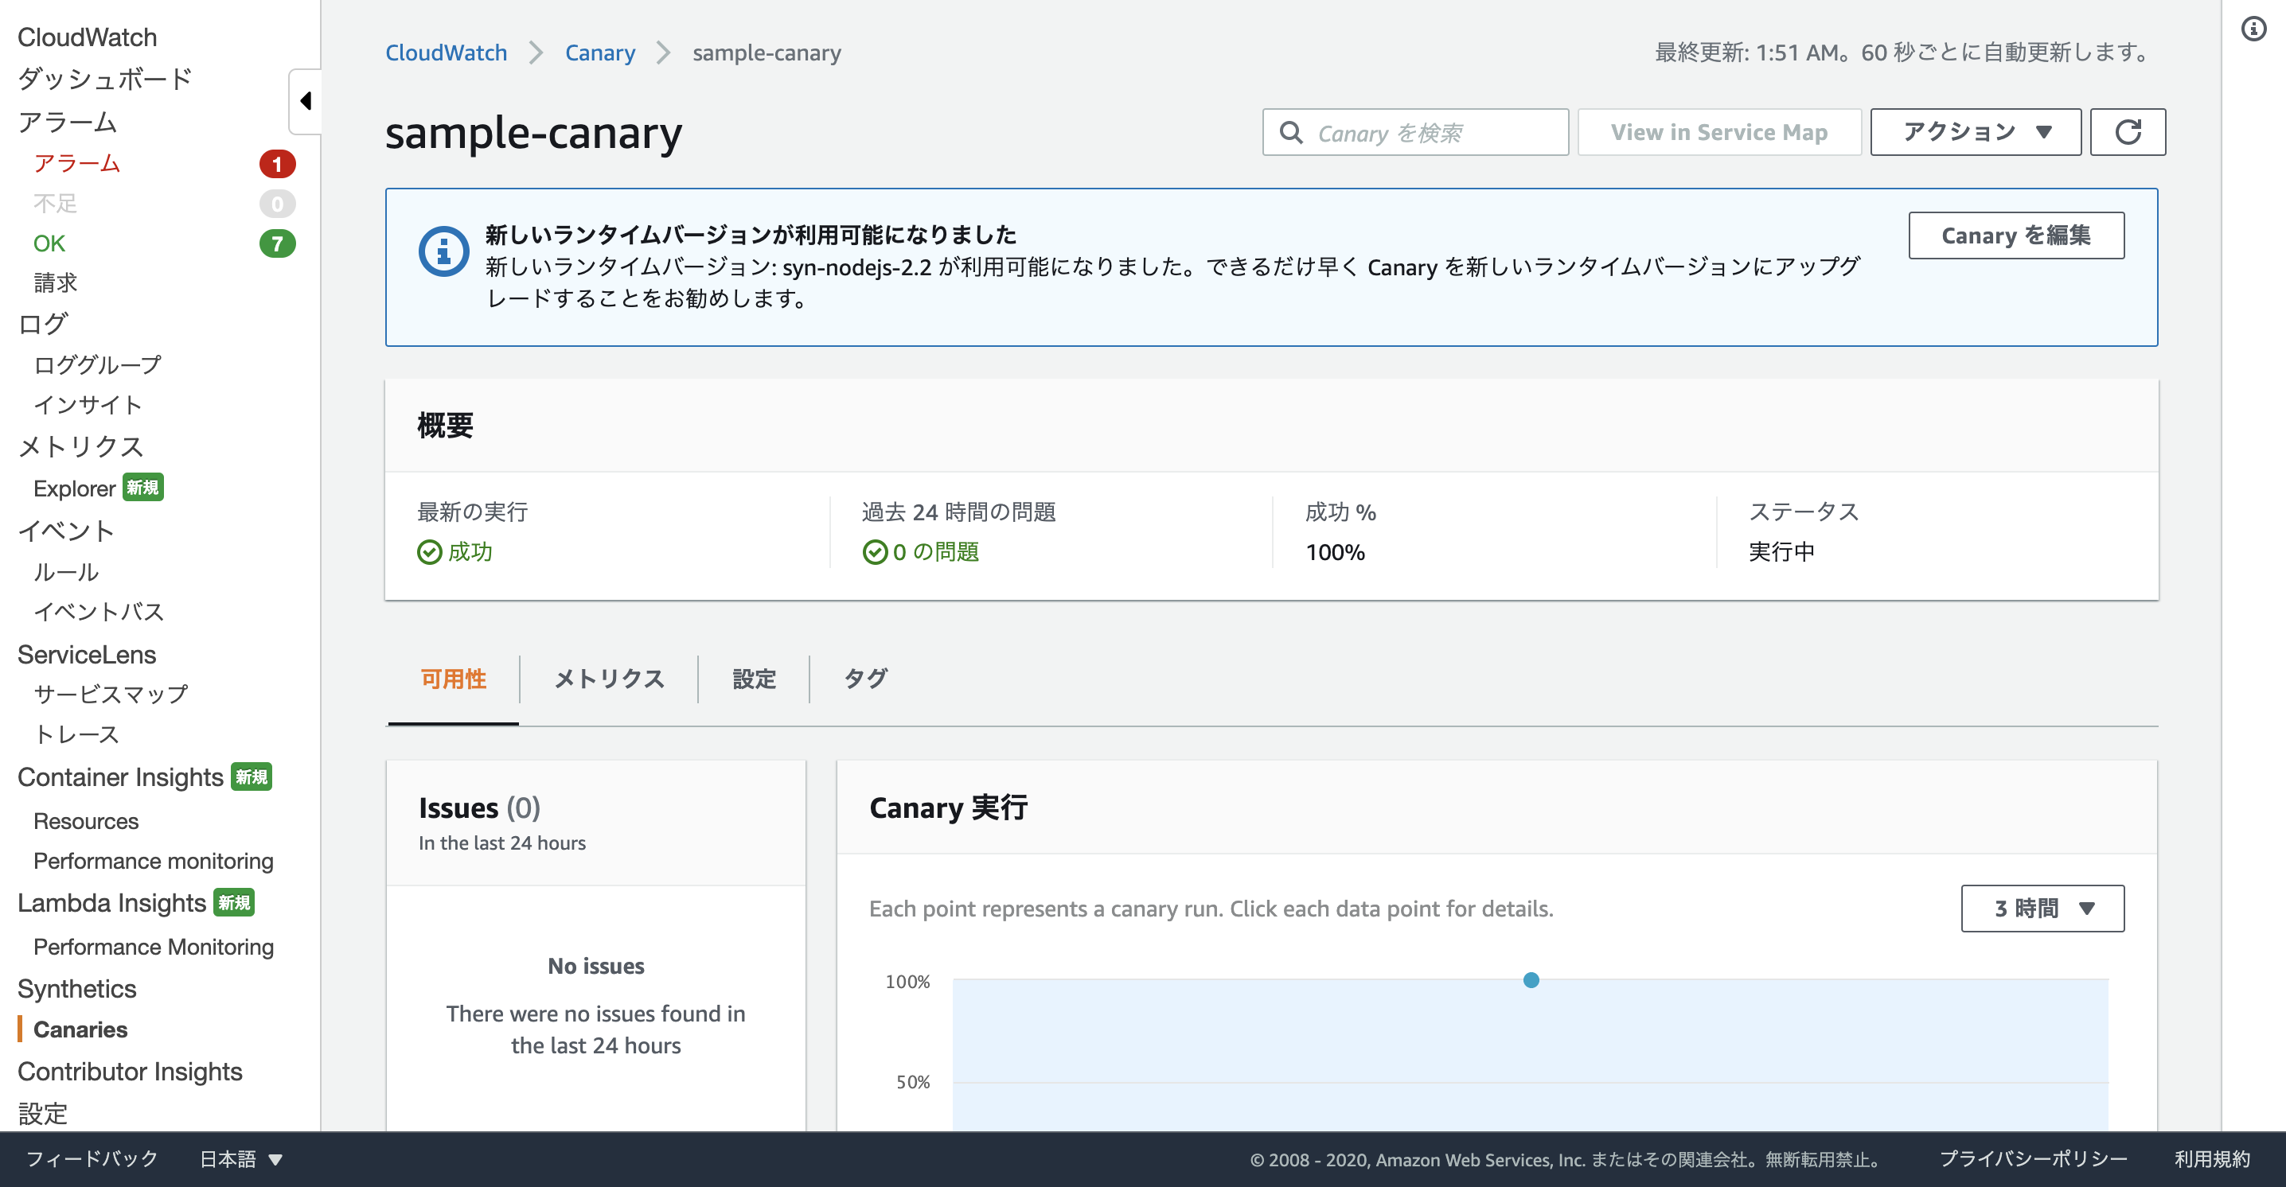Click the Issues (0) heading
This screenshot has height=1187, width=2286.
[x=479, y=808]
